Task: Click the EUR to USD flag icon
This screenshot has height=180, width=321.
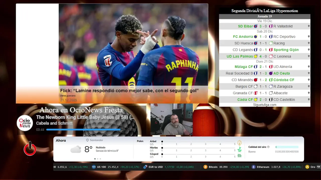Action: pos(145,167)
